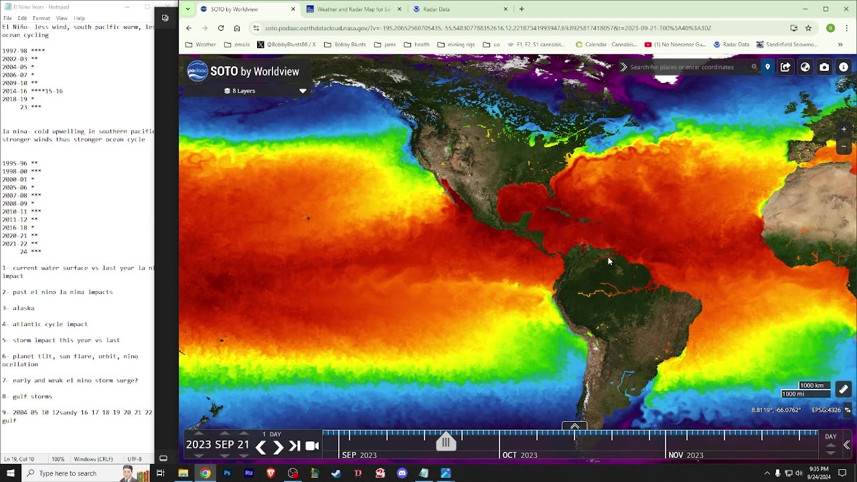Open the health bookmark folder
The height and width of the screenshot is (482, 857).
[416, 45]
